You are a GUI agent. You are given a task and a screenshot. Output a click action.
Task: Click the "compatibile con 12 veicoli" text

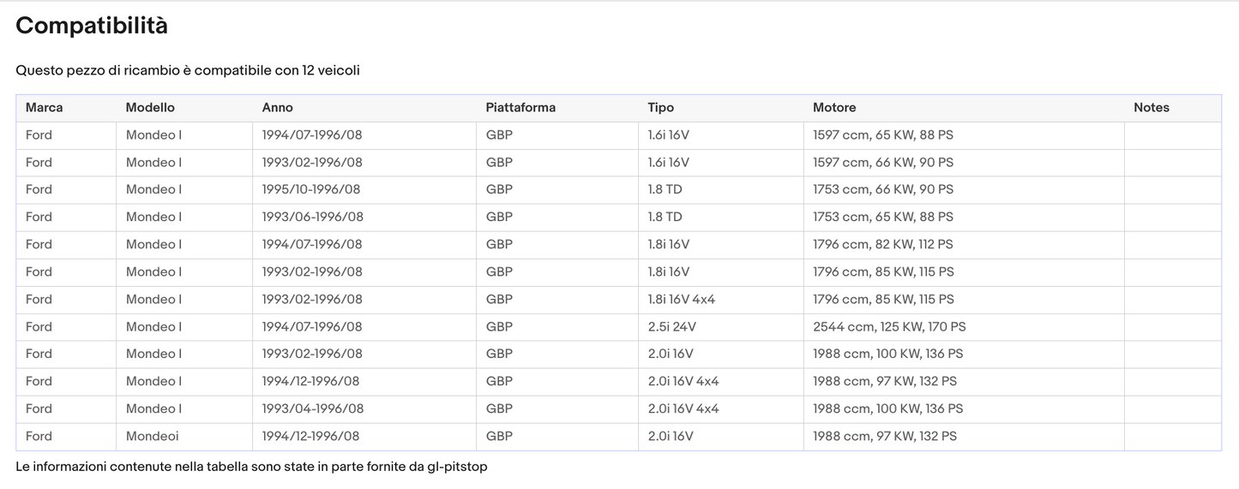(277, 70)
